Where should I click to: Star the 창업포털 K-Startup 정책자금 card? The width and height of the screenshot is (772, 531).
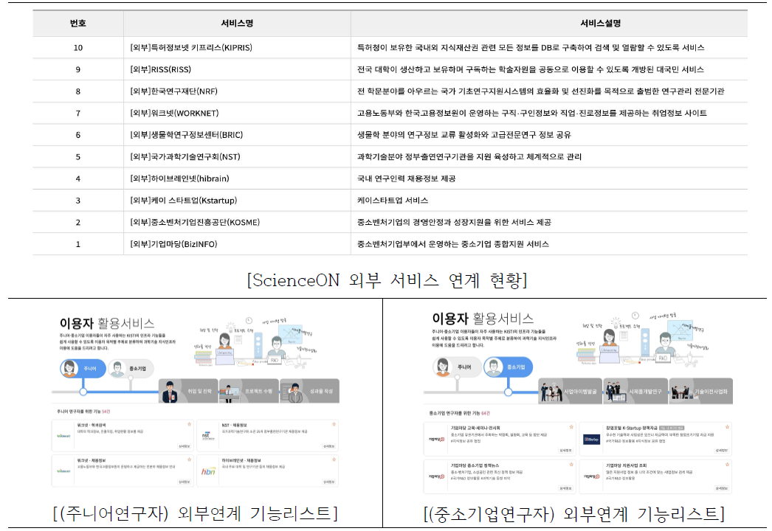727,427
